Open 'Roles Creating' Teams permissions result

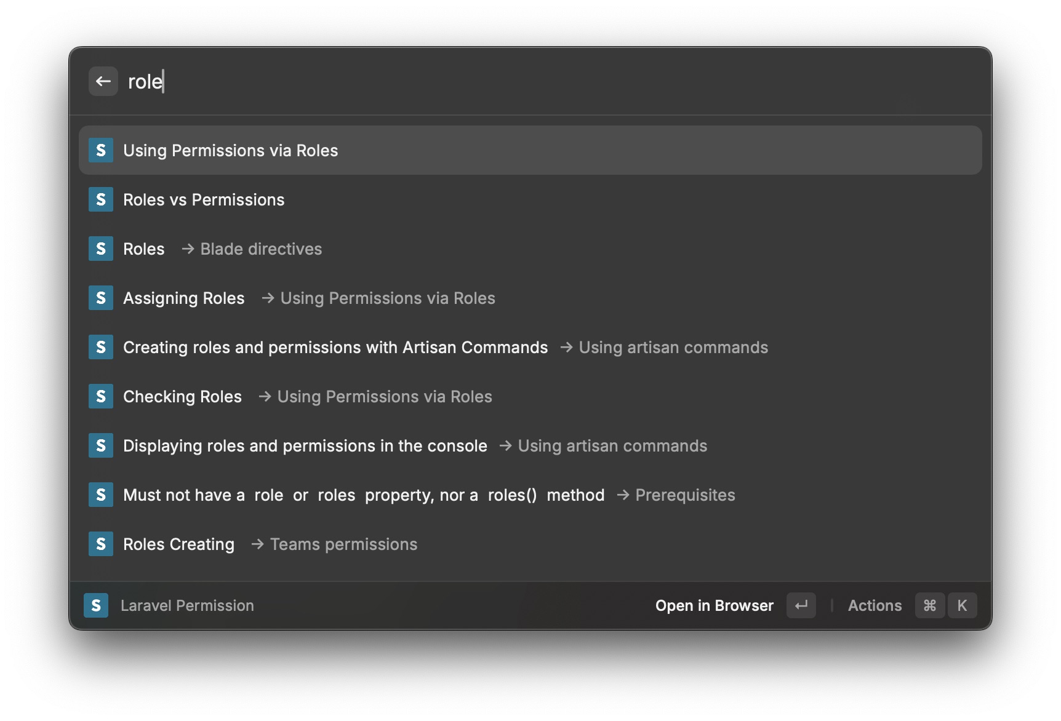coord(530,544)
